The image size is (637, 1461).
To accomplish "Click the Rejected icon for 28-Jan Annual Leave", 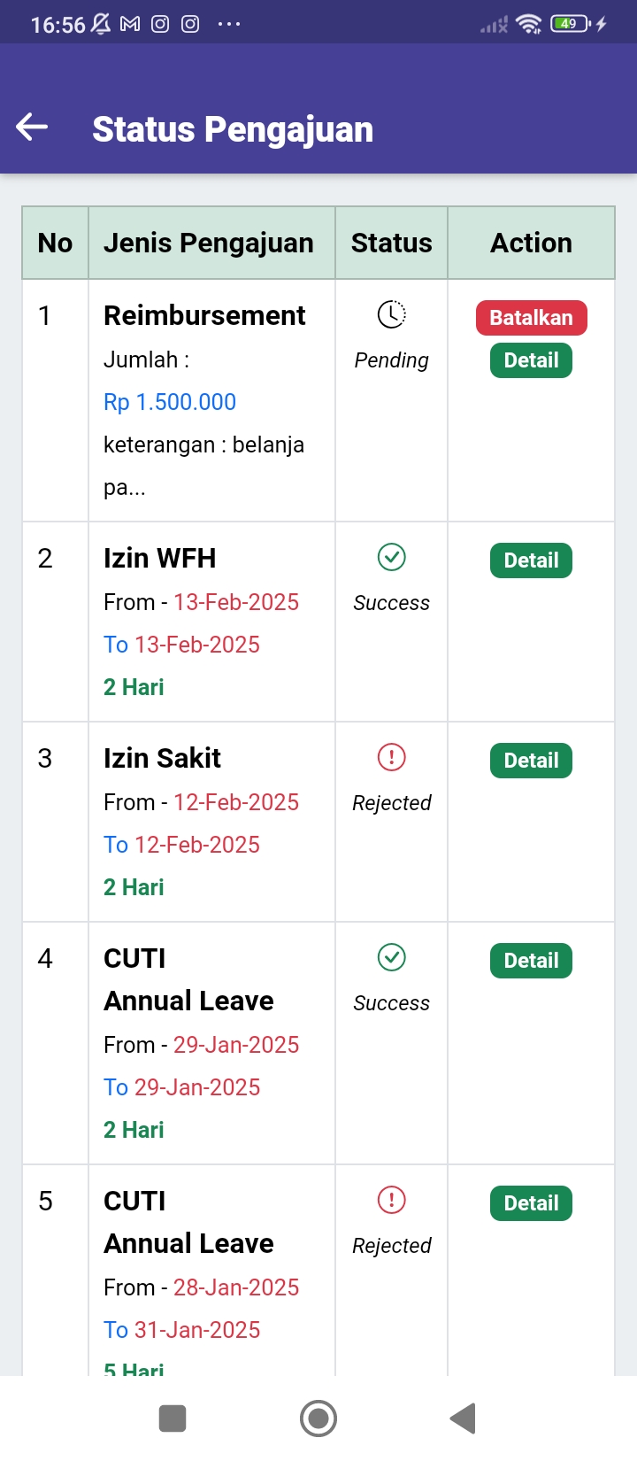I will 391,1200.
